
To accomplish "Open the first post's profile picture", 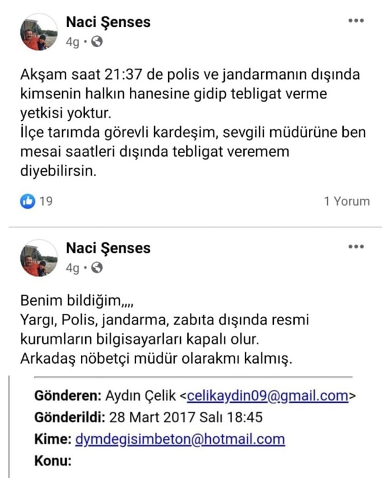I will (x=40, y=32).
